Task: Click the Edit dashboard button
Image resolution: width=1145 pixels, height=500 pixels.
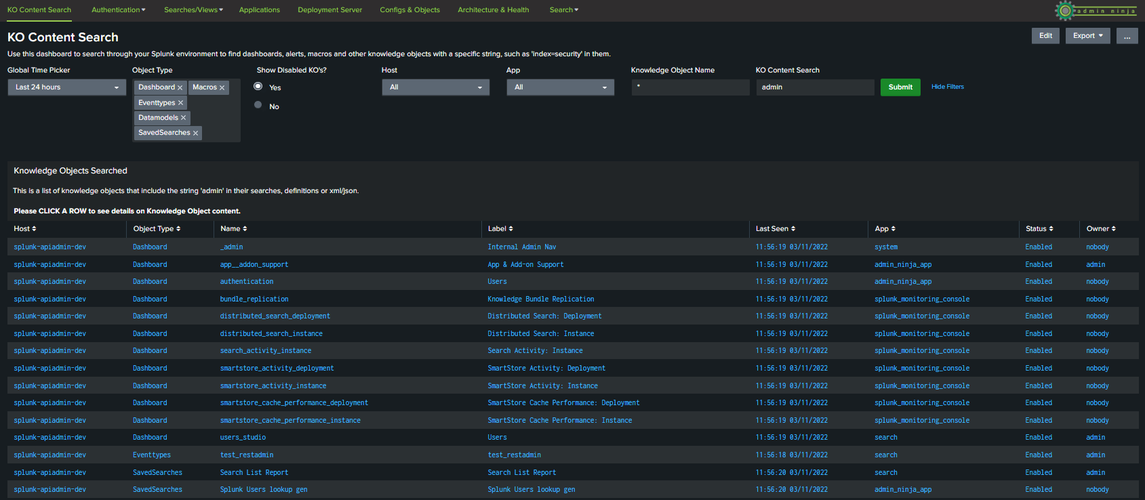Action: click(1045, 36)
